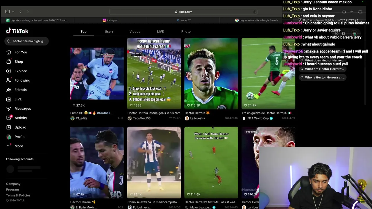Select the Photo results tab
The height and width of the screenshot is (209, 372).
pos(186,32)
